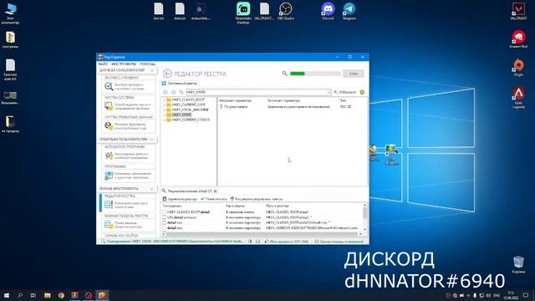Image resolution: width=535 pixels, height=301 pixels.
Task: Click Пометить все checkmark button
Action: 214,199
